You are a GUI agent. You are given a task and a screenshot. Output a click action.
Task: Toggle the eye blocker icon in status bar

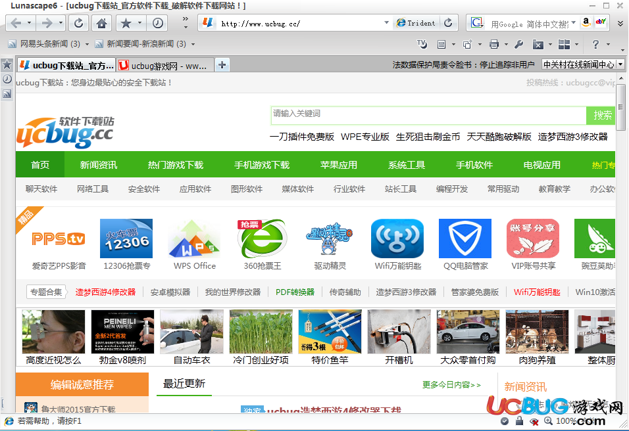click(534, 421)
